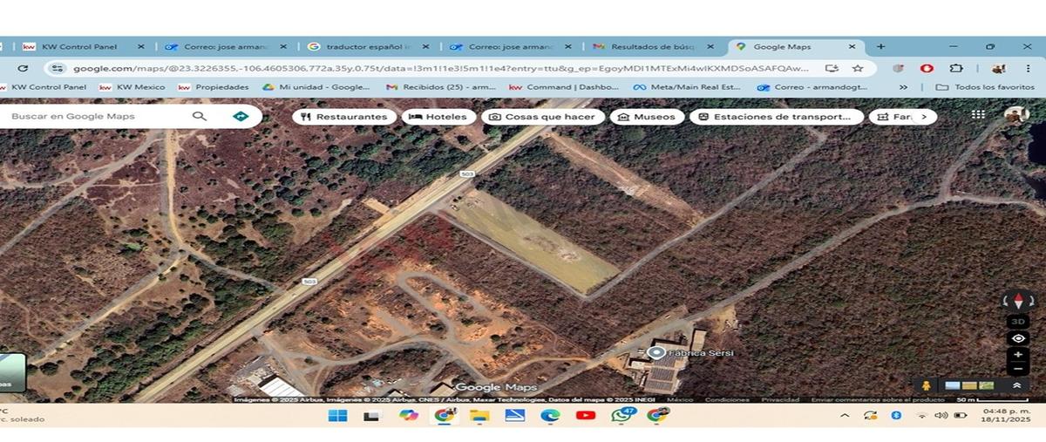Switch to the traductor español tab
This screenshot has width=1046, height=442.
coord(364,47)
